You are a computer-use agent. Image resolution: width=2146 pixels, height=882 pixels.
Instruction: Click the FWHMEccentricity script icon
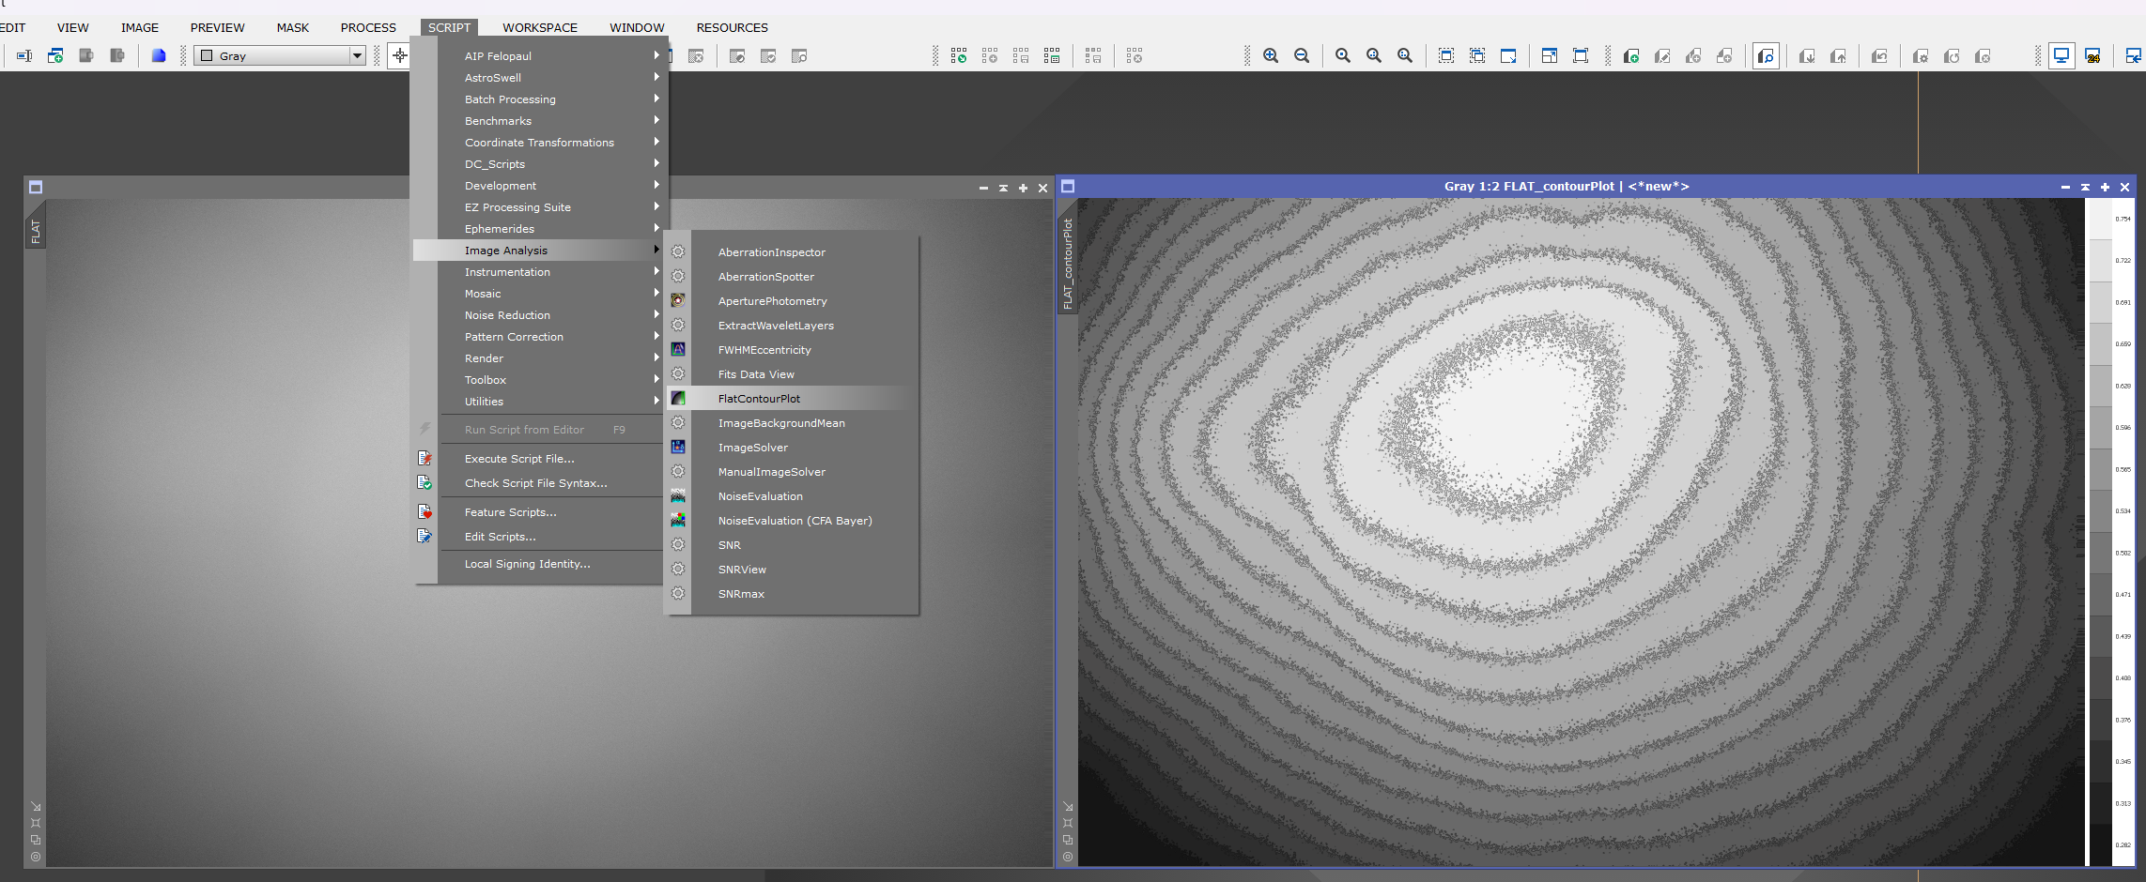pyautogui.click(x=678, y=349)
